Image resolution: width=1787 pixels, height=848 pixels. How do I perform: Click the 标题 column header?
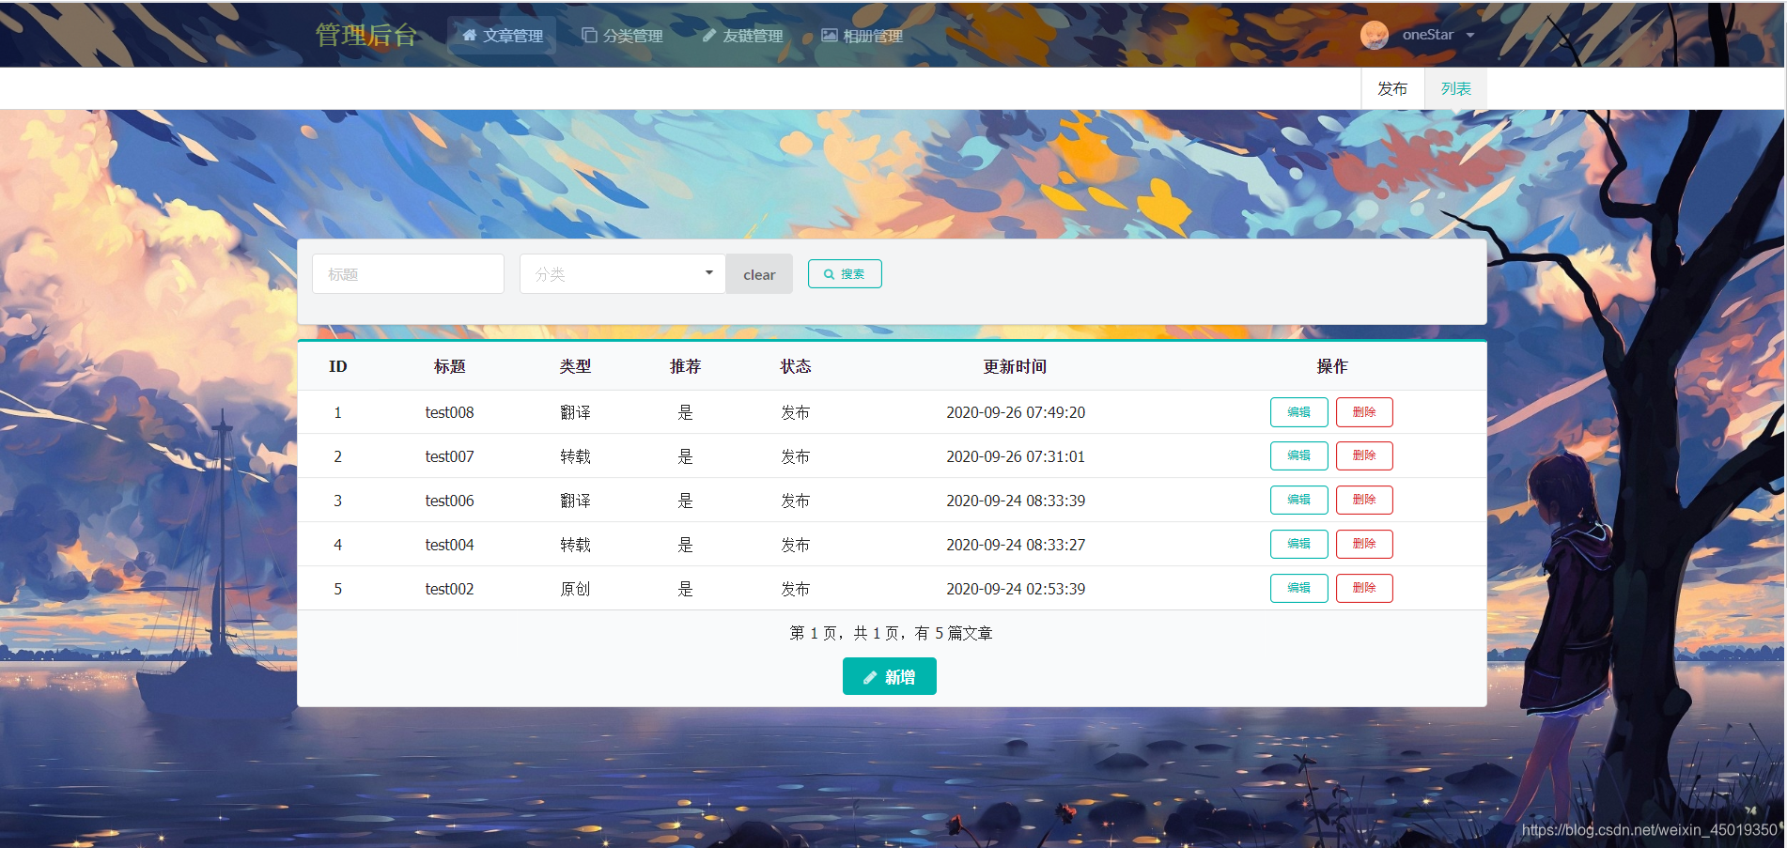(x=449, y=366)
